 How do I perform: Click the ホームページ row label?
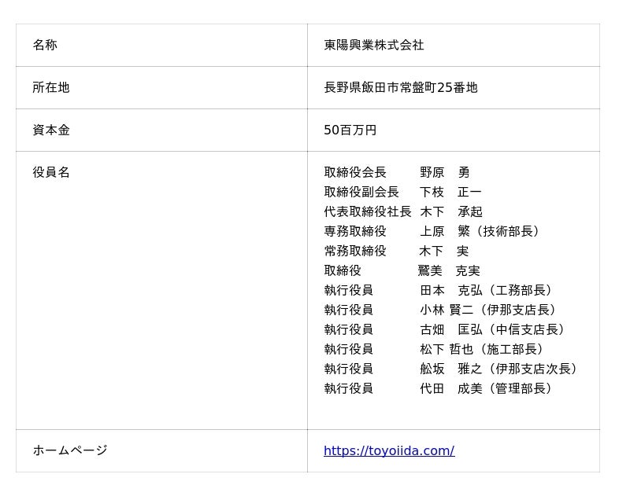[x=70, y=450]
